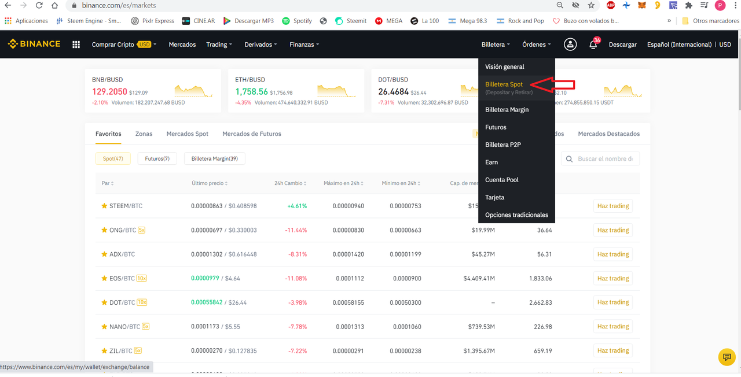Sort by Último precio column
The width and height of the screenshot is (741, 377).
pos(210,183)
